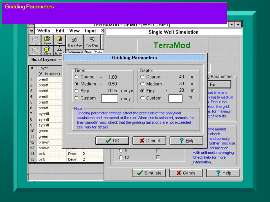Click the 'Dep'n' cell in row 15
The height and width of the screenshot is (202, 270).
click(x=74, y=159)
